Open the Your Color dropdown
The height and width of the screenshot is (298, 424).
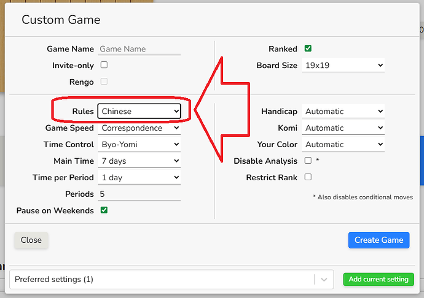coord(343,145)
